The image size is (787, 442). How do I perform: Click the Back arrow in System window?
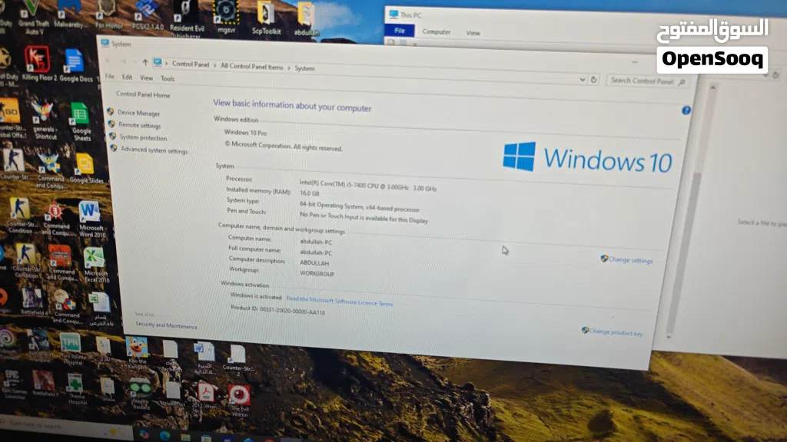point(108,61)
